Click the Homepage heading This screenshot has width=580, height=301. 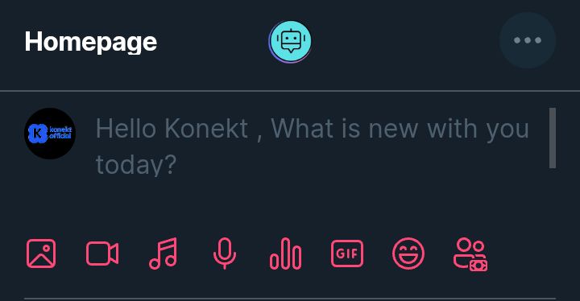pos(91,42)
